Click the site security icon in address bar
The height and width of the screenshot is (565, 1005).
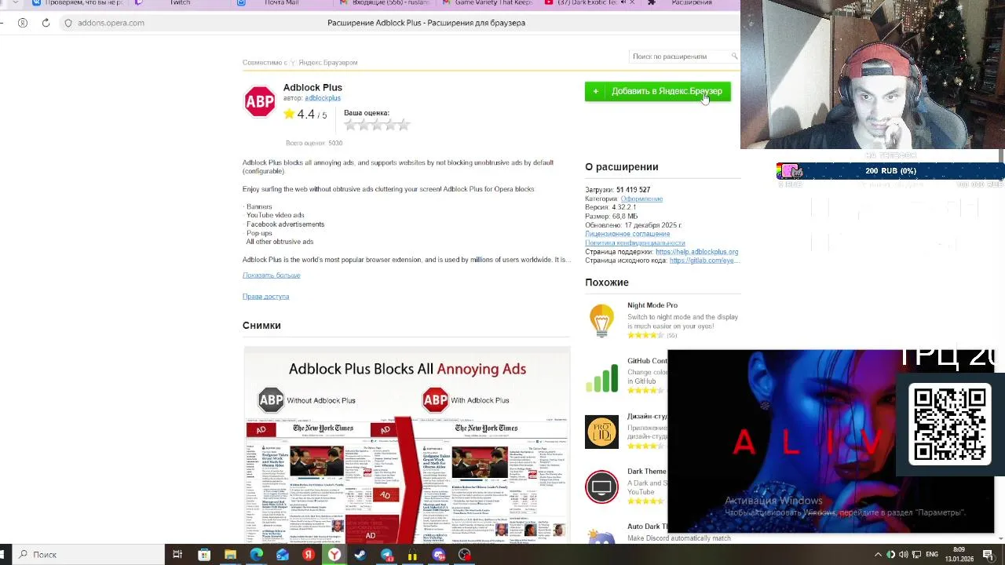coord(68,23)
